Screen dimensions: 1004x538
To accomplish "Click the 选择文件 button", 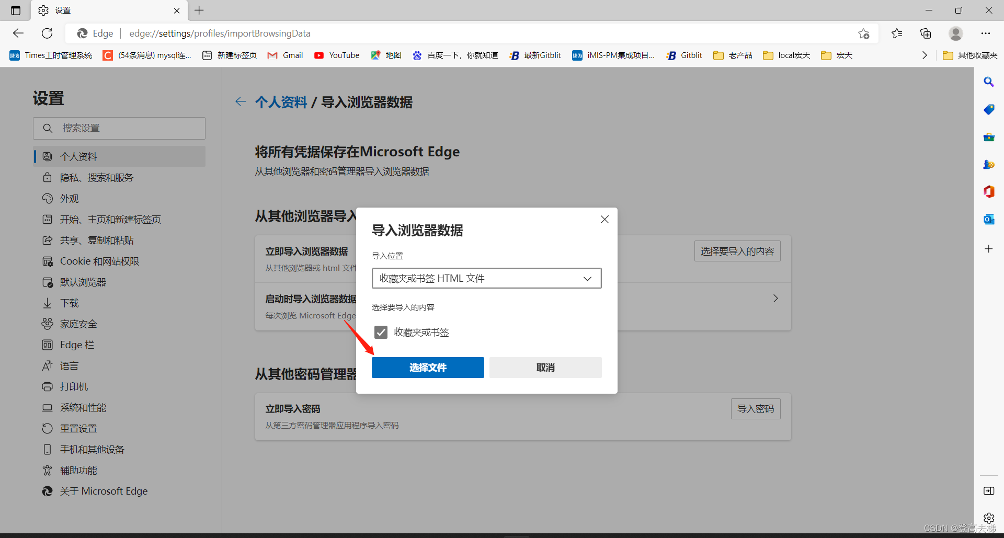I will tap(428, 368).
